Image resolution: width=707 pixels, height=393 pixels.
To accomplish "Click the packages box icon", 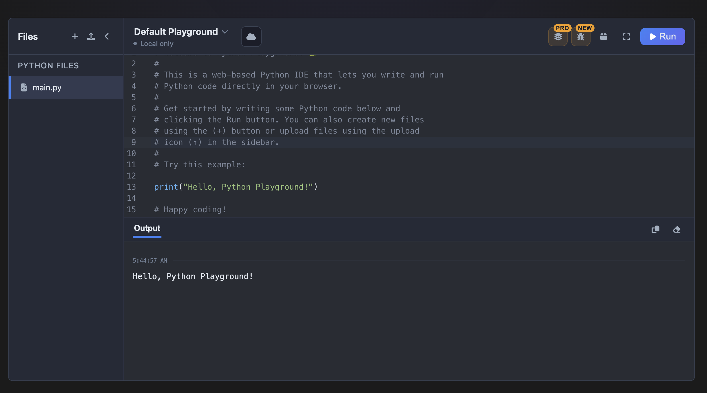I will tap(603, 37).
